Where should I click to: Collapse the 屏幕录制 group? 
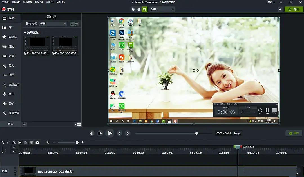25,33
